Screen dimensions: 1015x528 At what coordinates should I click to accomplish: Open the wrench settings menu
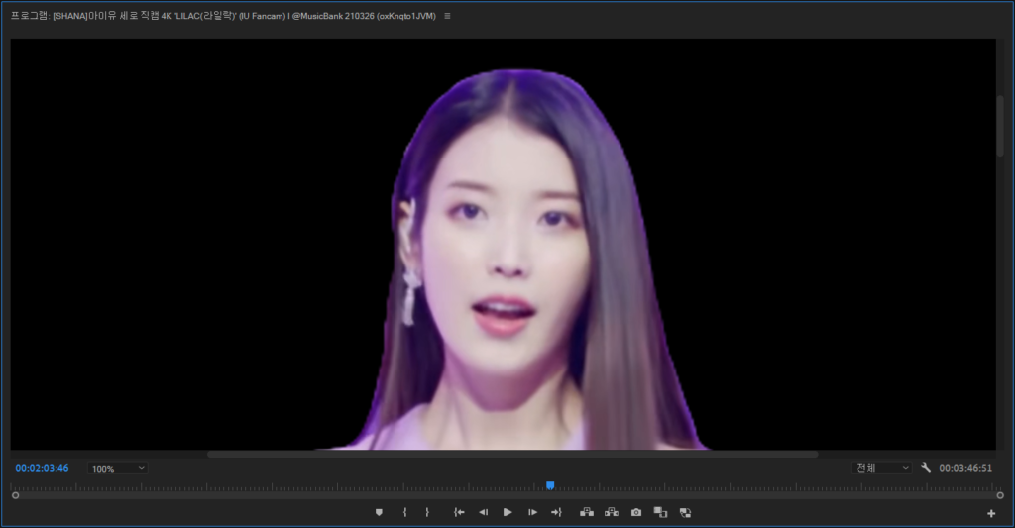tap(926, 468)
